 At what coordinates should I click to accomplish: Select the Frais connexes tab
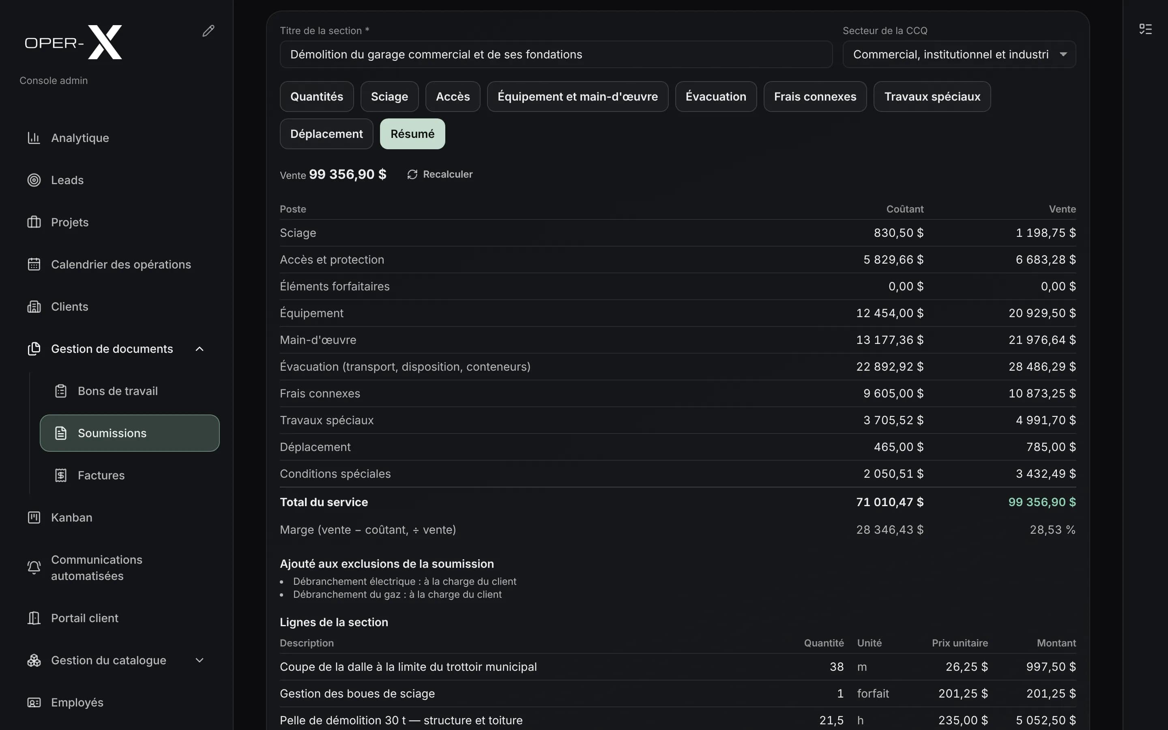tap(815, 97)
